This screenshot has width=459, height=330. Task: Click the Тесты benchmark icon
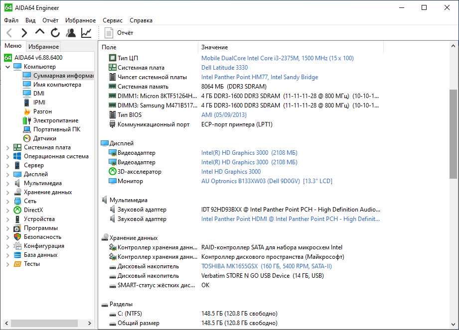17,264
